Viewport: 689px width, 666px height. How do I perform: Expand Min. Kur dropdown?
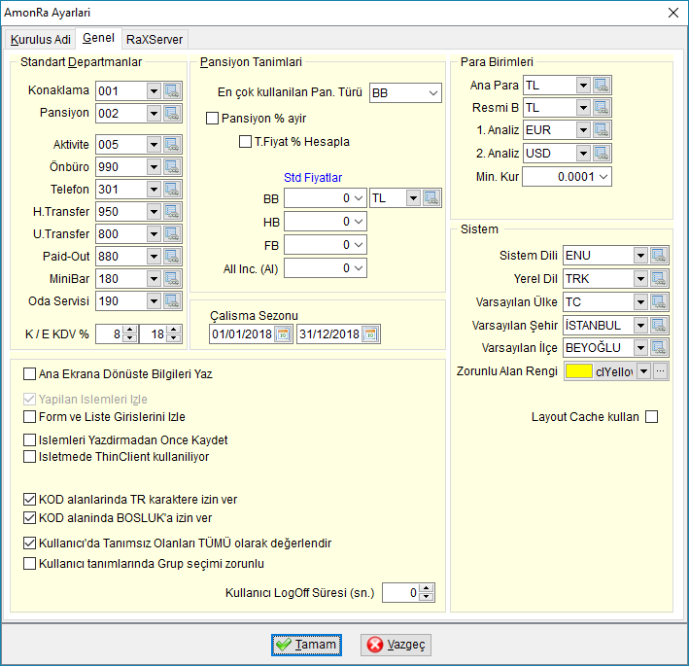click(x=603, y=177)
